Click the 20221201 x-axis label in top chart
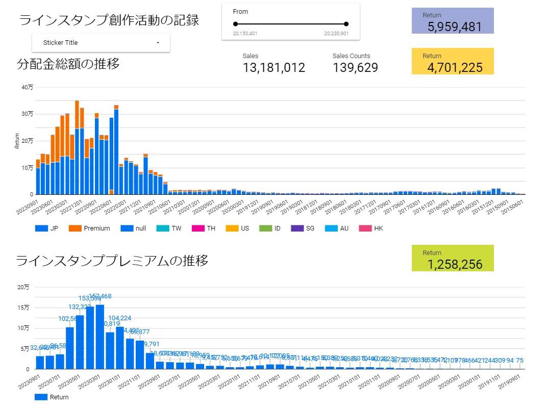Viewport: 546px width, 408px height. click(71, 207)
